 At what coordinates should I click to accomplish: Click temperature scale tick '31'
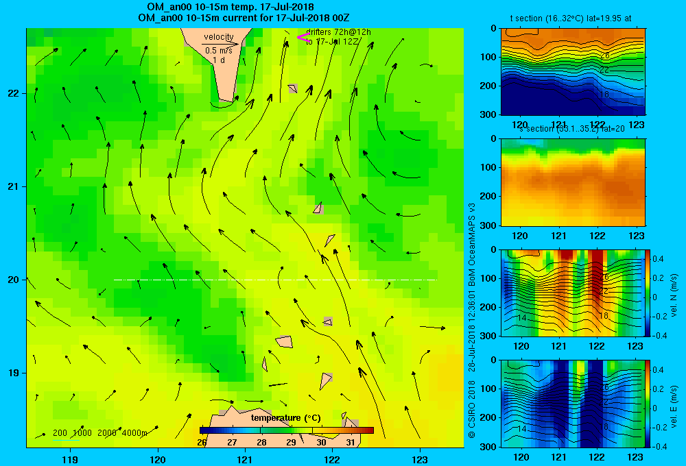pyautogui.click(x=351, y=443)
